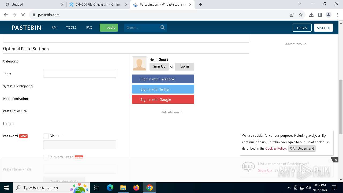Close the Untitled tab
Viewport: 343px width, 193px height.
(62, 5)
